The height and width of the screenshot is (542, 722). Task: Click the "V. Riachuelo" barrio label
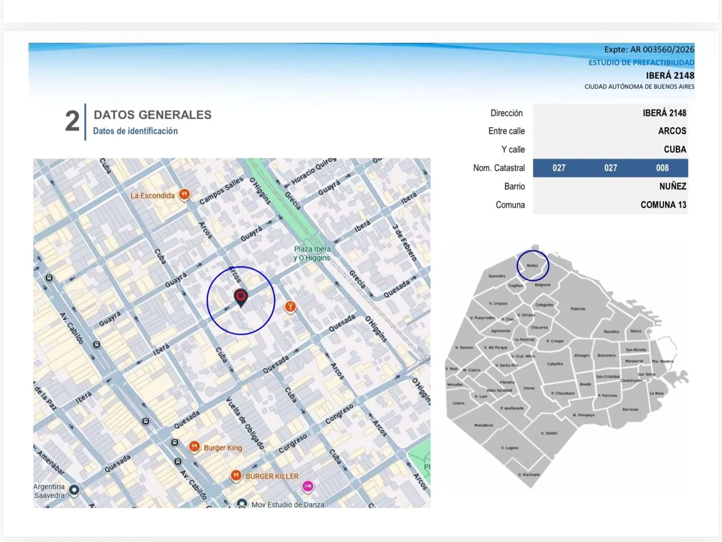pos(529,474)
